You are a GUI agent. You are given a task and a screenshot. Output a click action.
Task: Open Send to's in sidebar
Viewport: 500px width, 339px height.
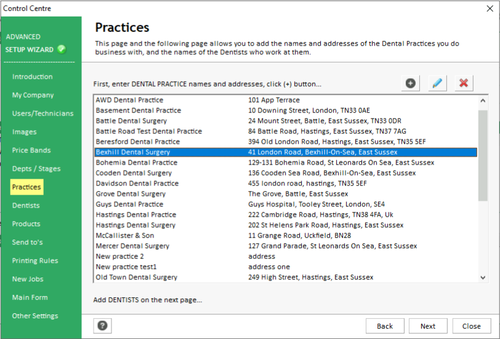pyautogui.click(x=27, y=243)
